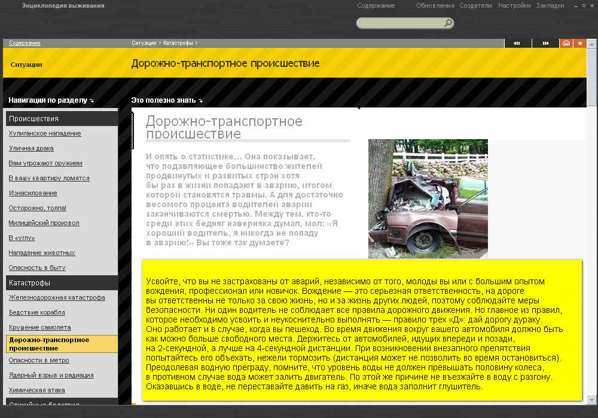Screen dimensions: 598x418
Task: Click the vertical scrollbar on the right
Action: pyautogui.click(x=591, y=239)
